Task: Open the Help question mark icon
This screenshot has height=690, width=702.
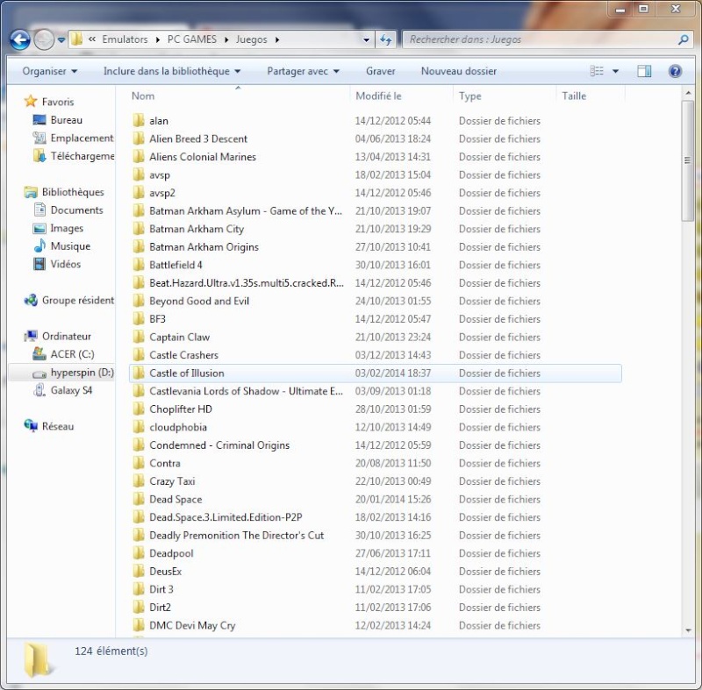Action: point(675,71)
